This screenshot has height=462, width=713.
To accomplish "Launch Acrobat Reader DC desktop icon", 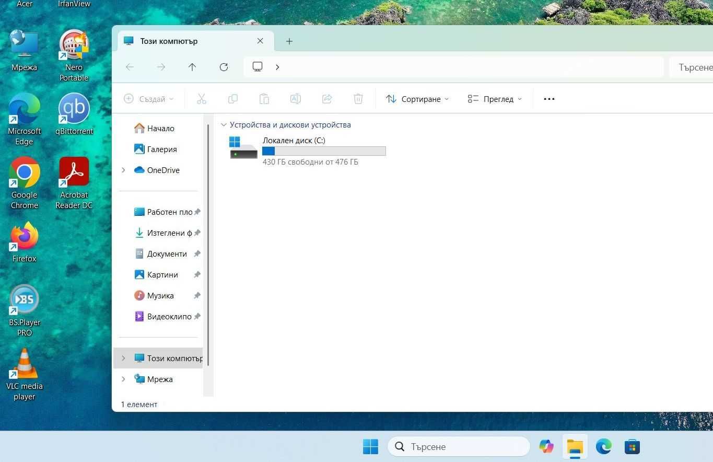I will pyautogui.click(x=74, y=183).
